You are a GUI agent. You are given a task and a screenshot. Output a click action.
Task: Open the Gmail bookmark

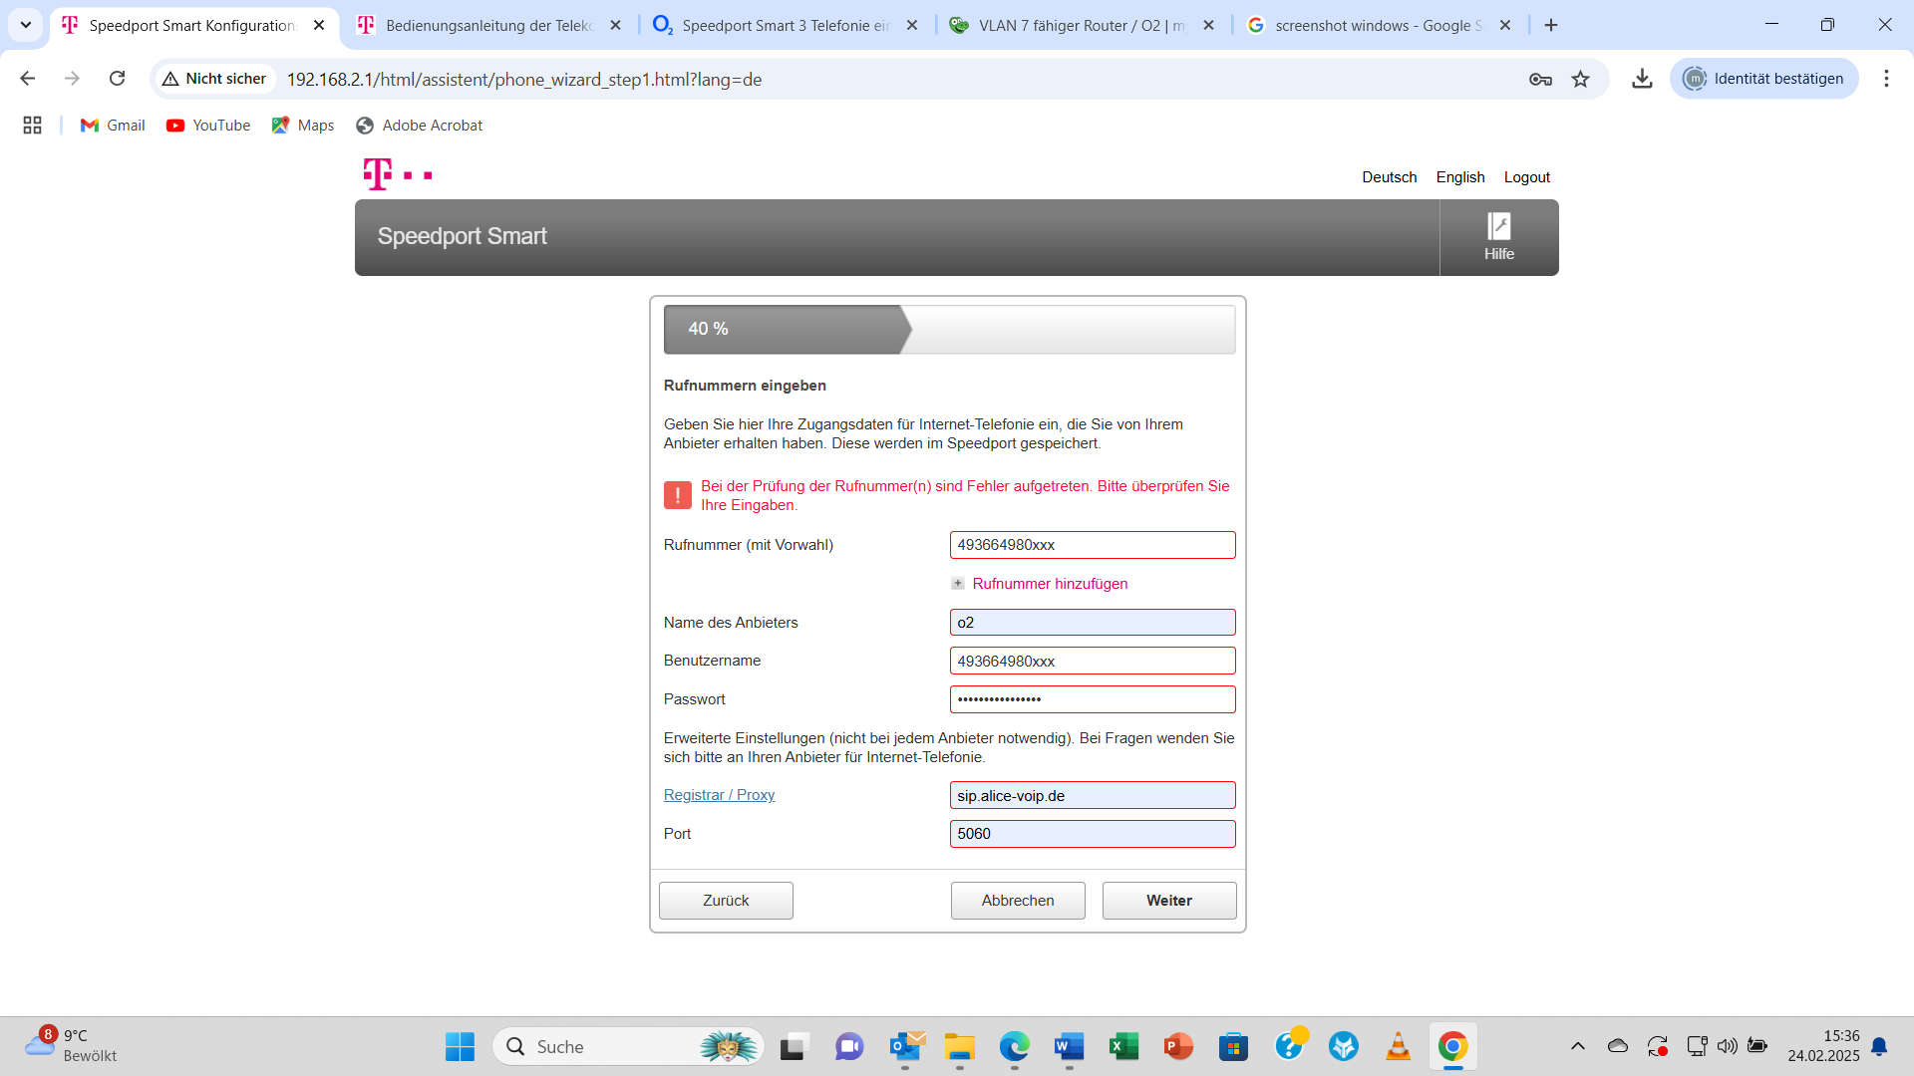click(x=113, y=126)
